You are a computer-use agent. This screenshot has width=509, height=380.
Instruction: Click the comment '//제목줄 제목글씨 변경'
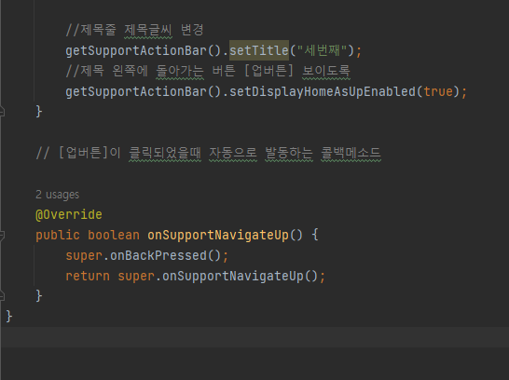tap(134, 30)
